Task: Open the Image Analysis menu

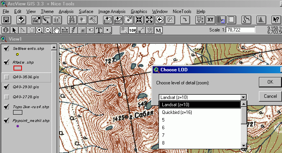Action: coord(112,12)
